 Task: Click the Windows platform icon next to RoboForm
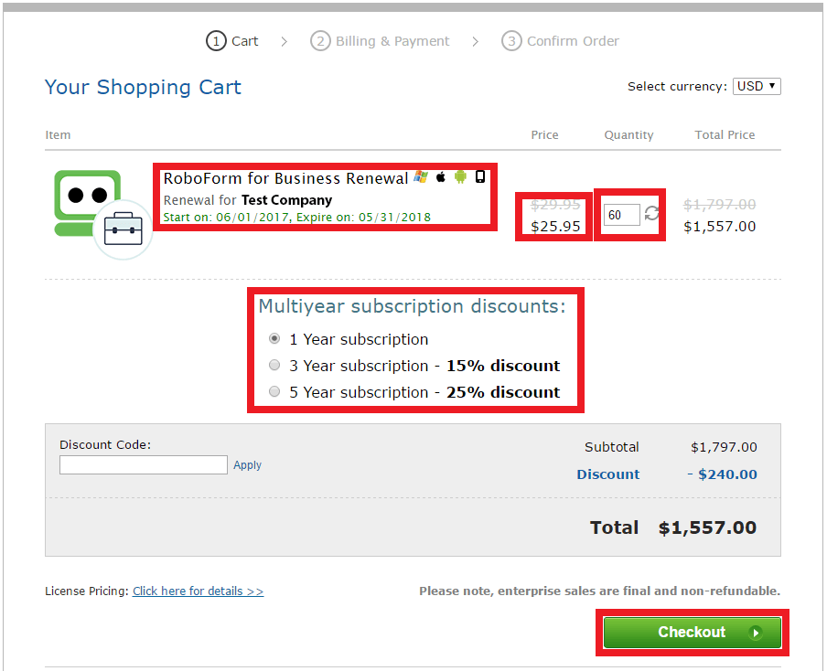(x=420, y=176)
